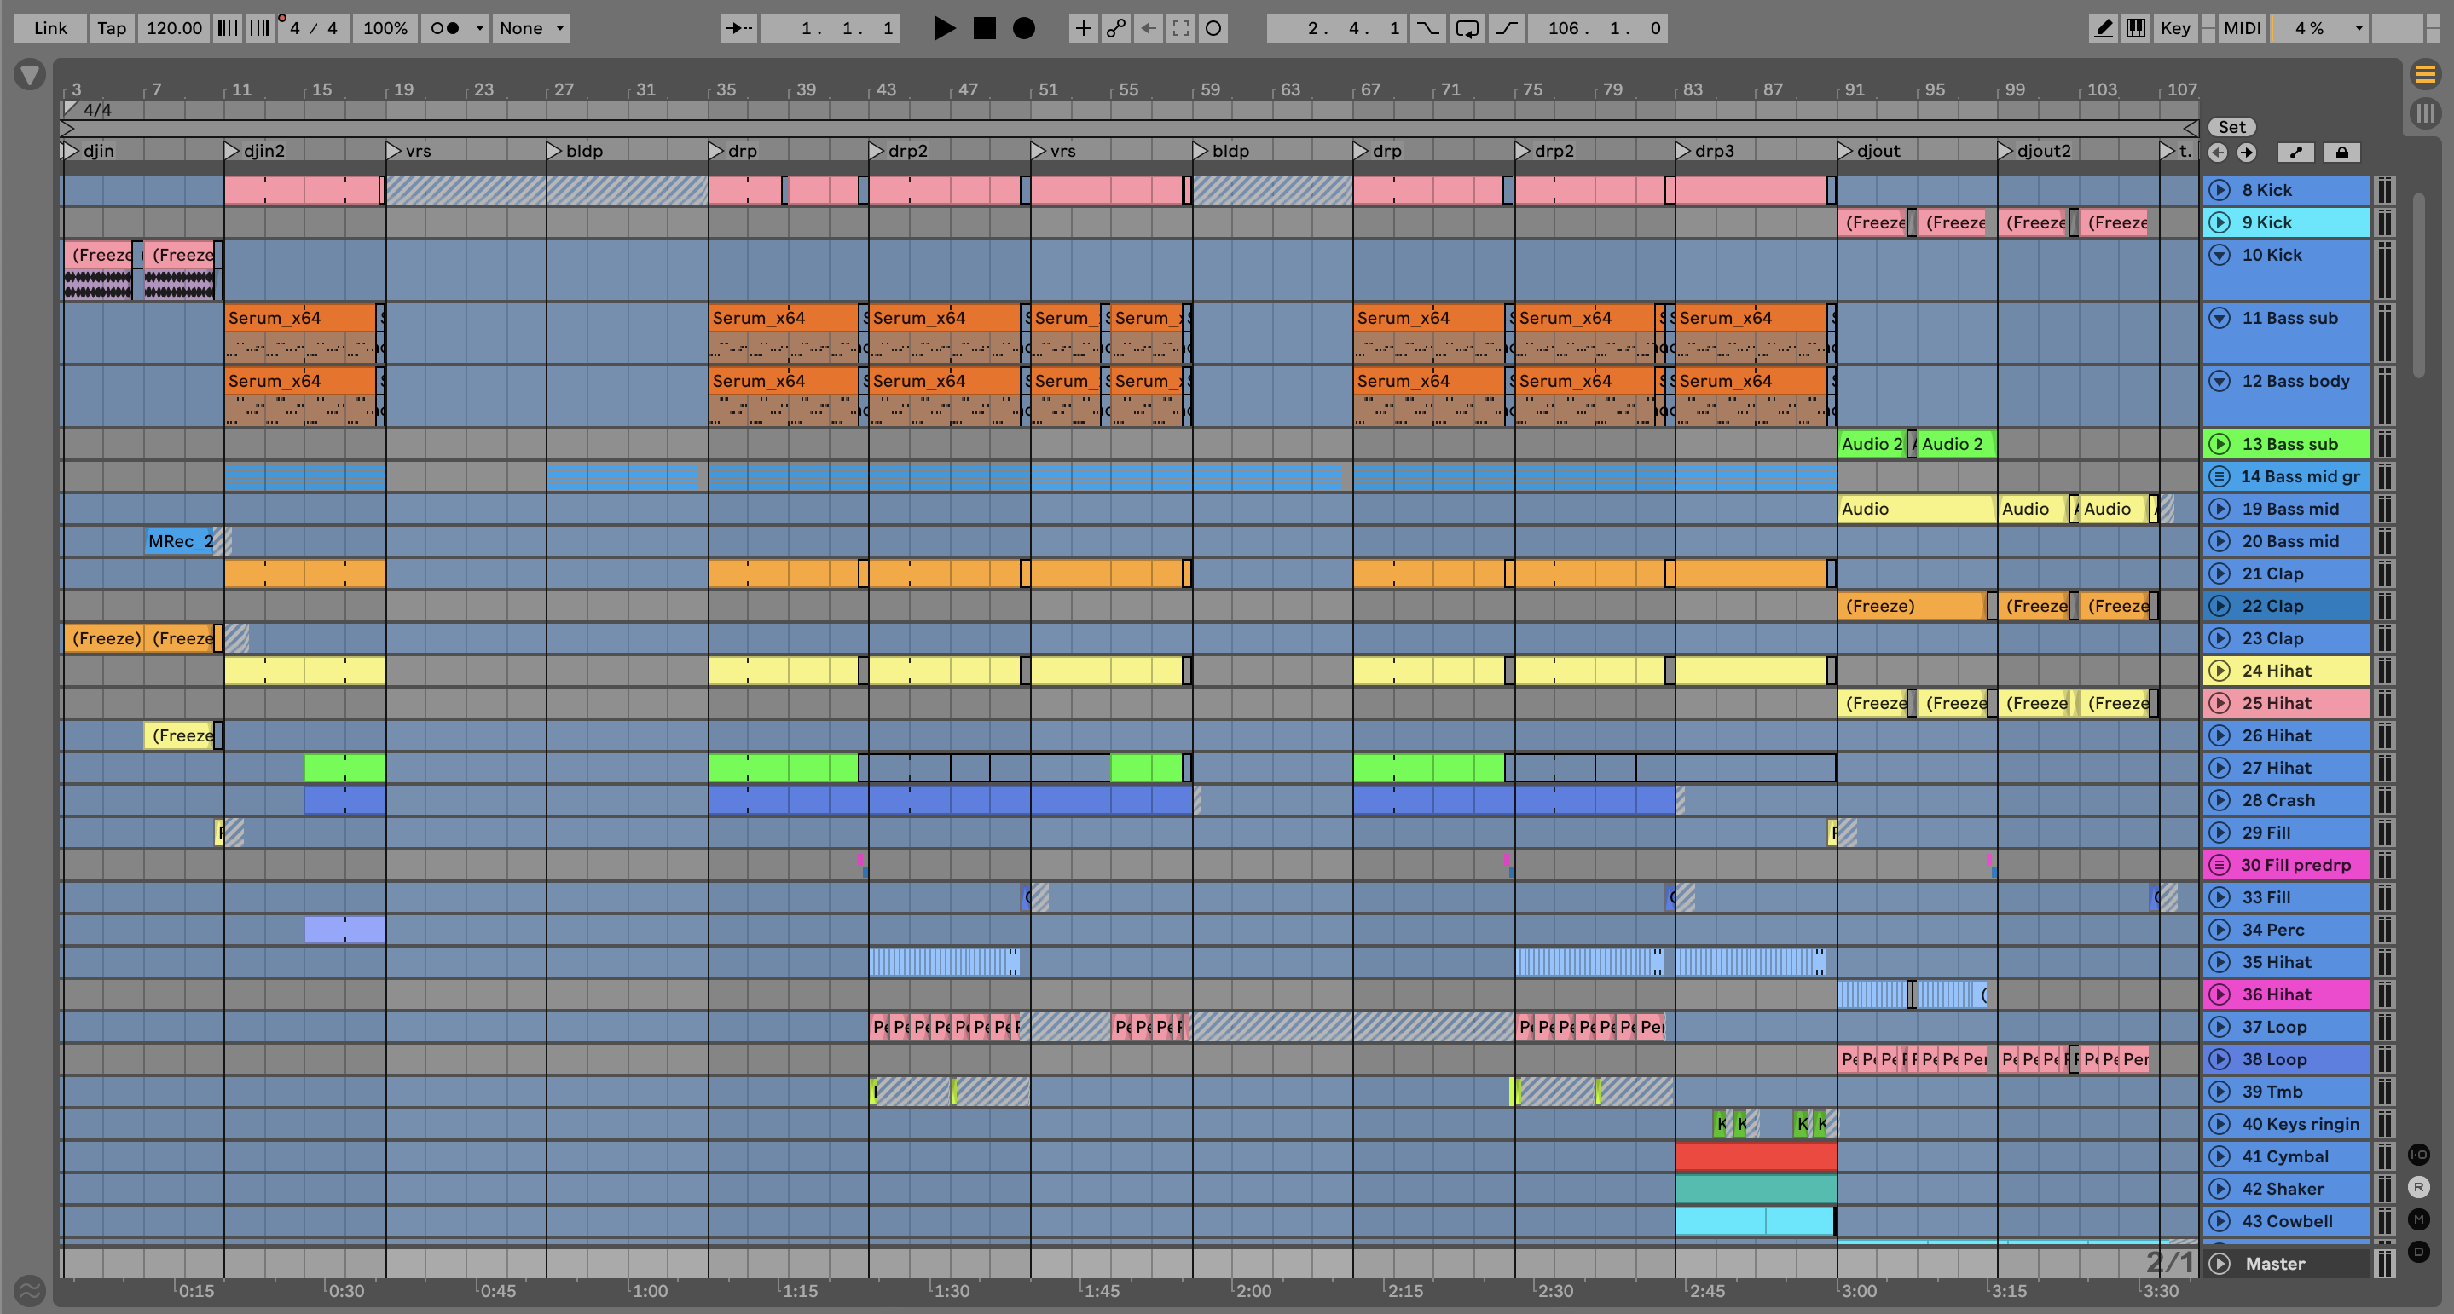Viewport: 2454px width, 1314px height.
Task: Unfold the 8 Kick track
Action: click(2220, 189)
